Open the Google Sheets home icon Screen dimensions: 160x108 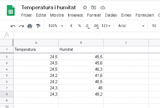(x=11, y=10)
